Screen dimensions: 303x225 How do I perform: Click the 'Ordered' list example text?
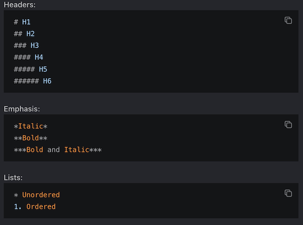coord(41,206)
